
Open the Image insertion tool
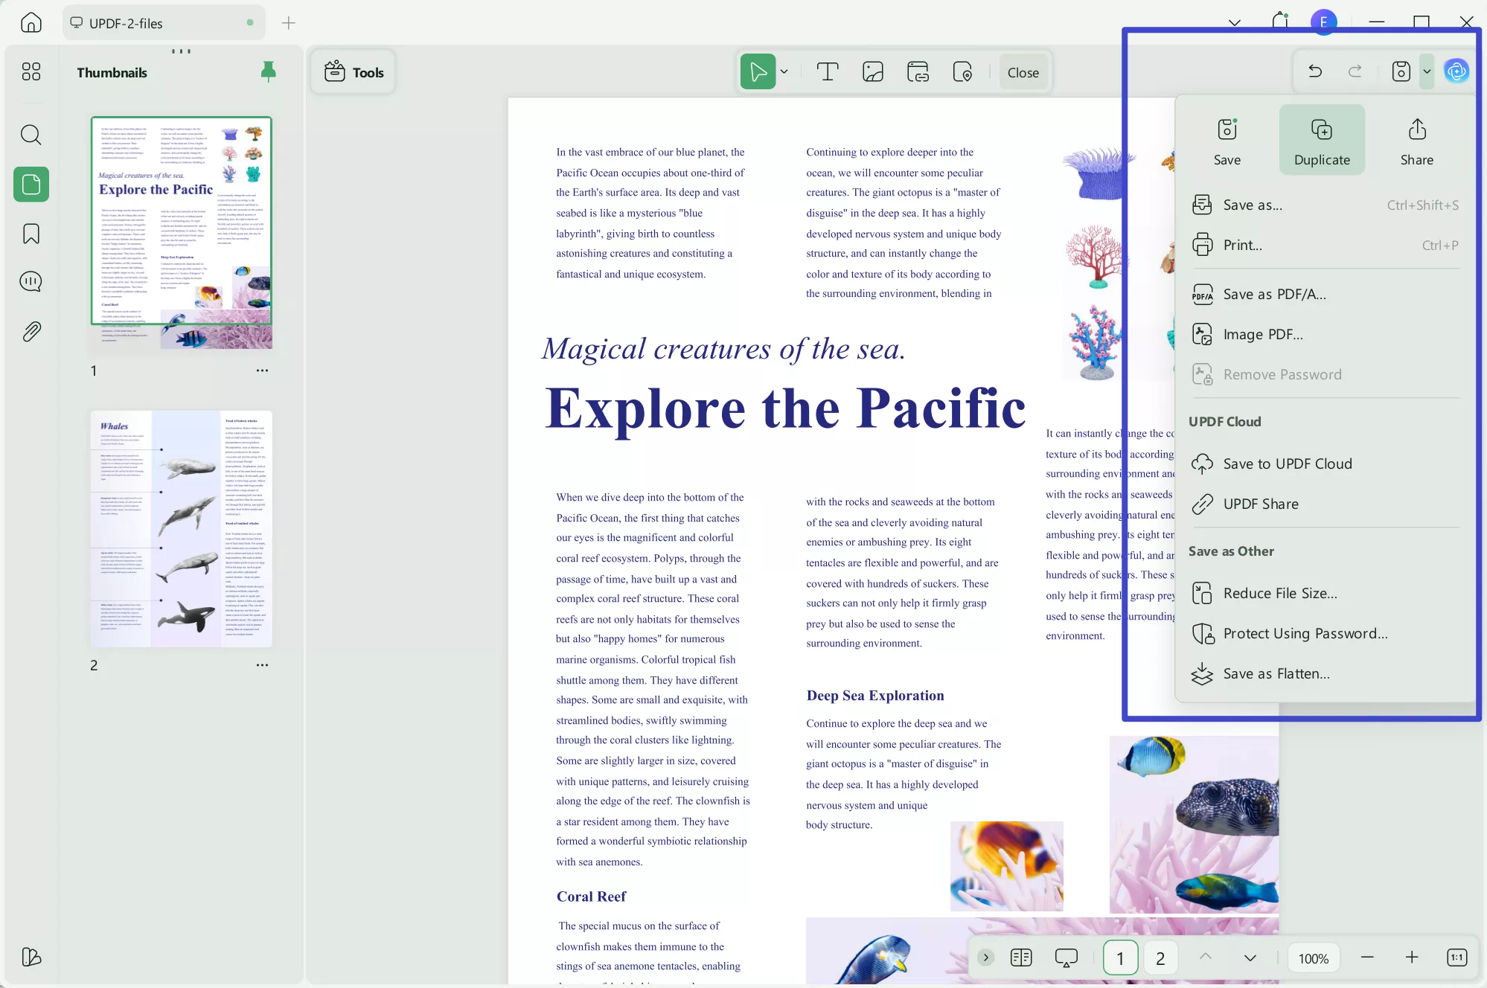click(x=872, y=71)
